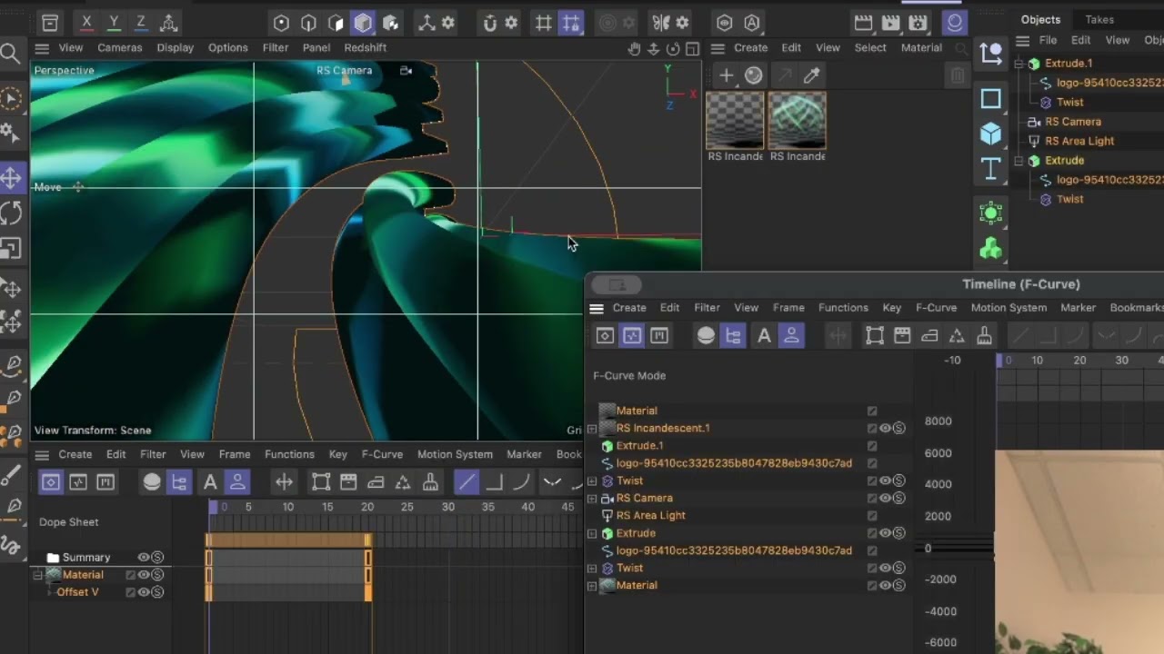
Task: Toggle the Z axis lock in the top toolbar
Action: 141,23
